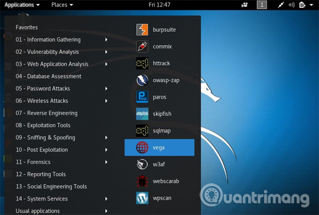Click the sqlmap label text
The image size is (319, 215).
[x=161, y=131]
